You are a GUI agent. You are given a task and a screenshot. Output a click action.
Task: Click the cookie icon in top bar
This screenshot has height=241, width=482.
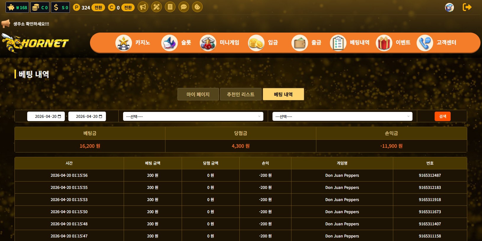pos(197,7)
